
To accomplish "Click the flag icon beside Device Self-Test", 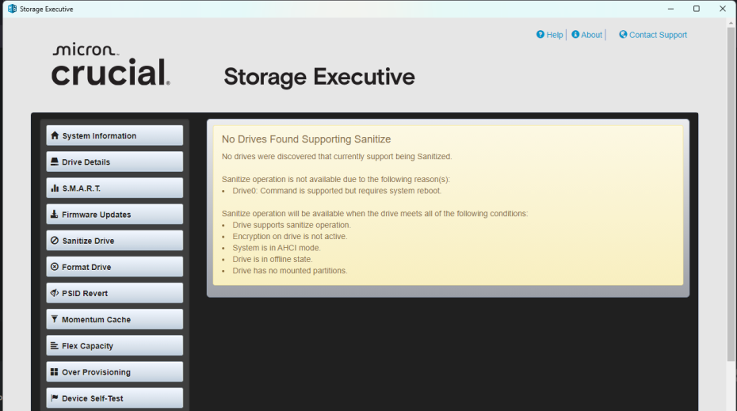I will tap(55, 398).
